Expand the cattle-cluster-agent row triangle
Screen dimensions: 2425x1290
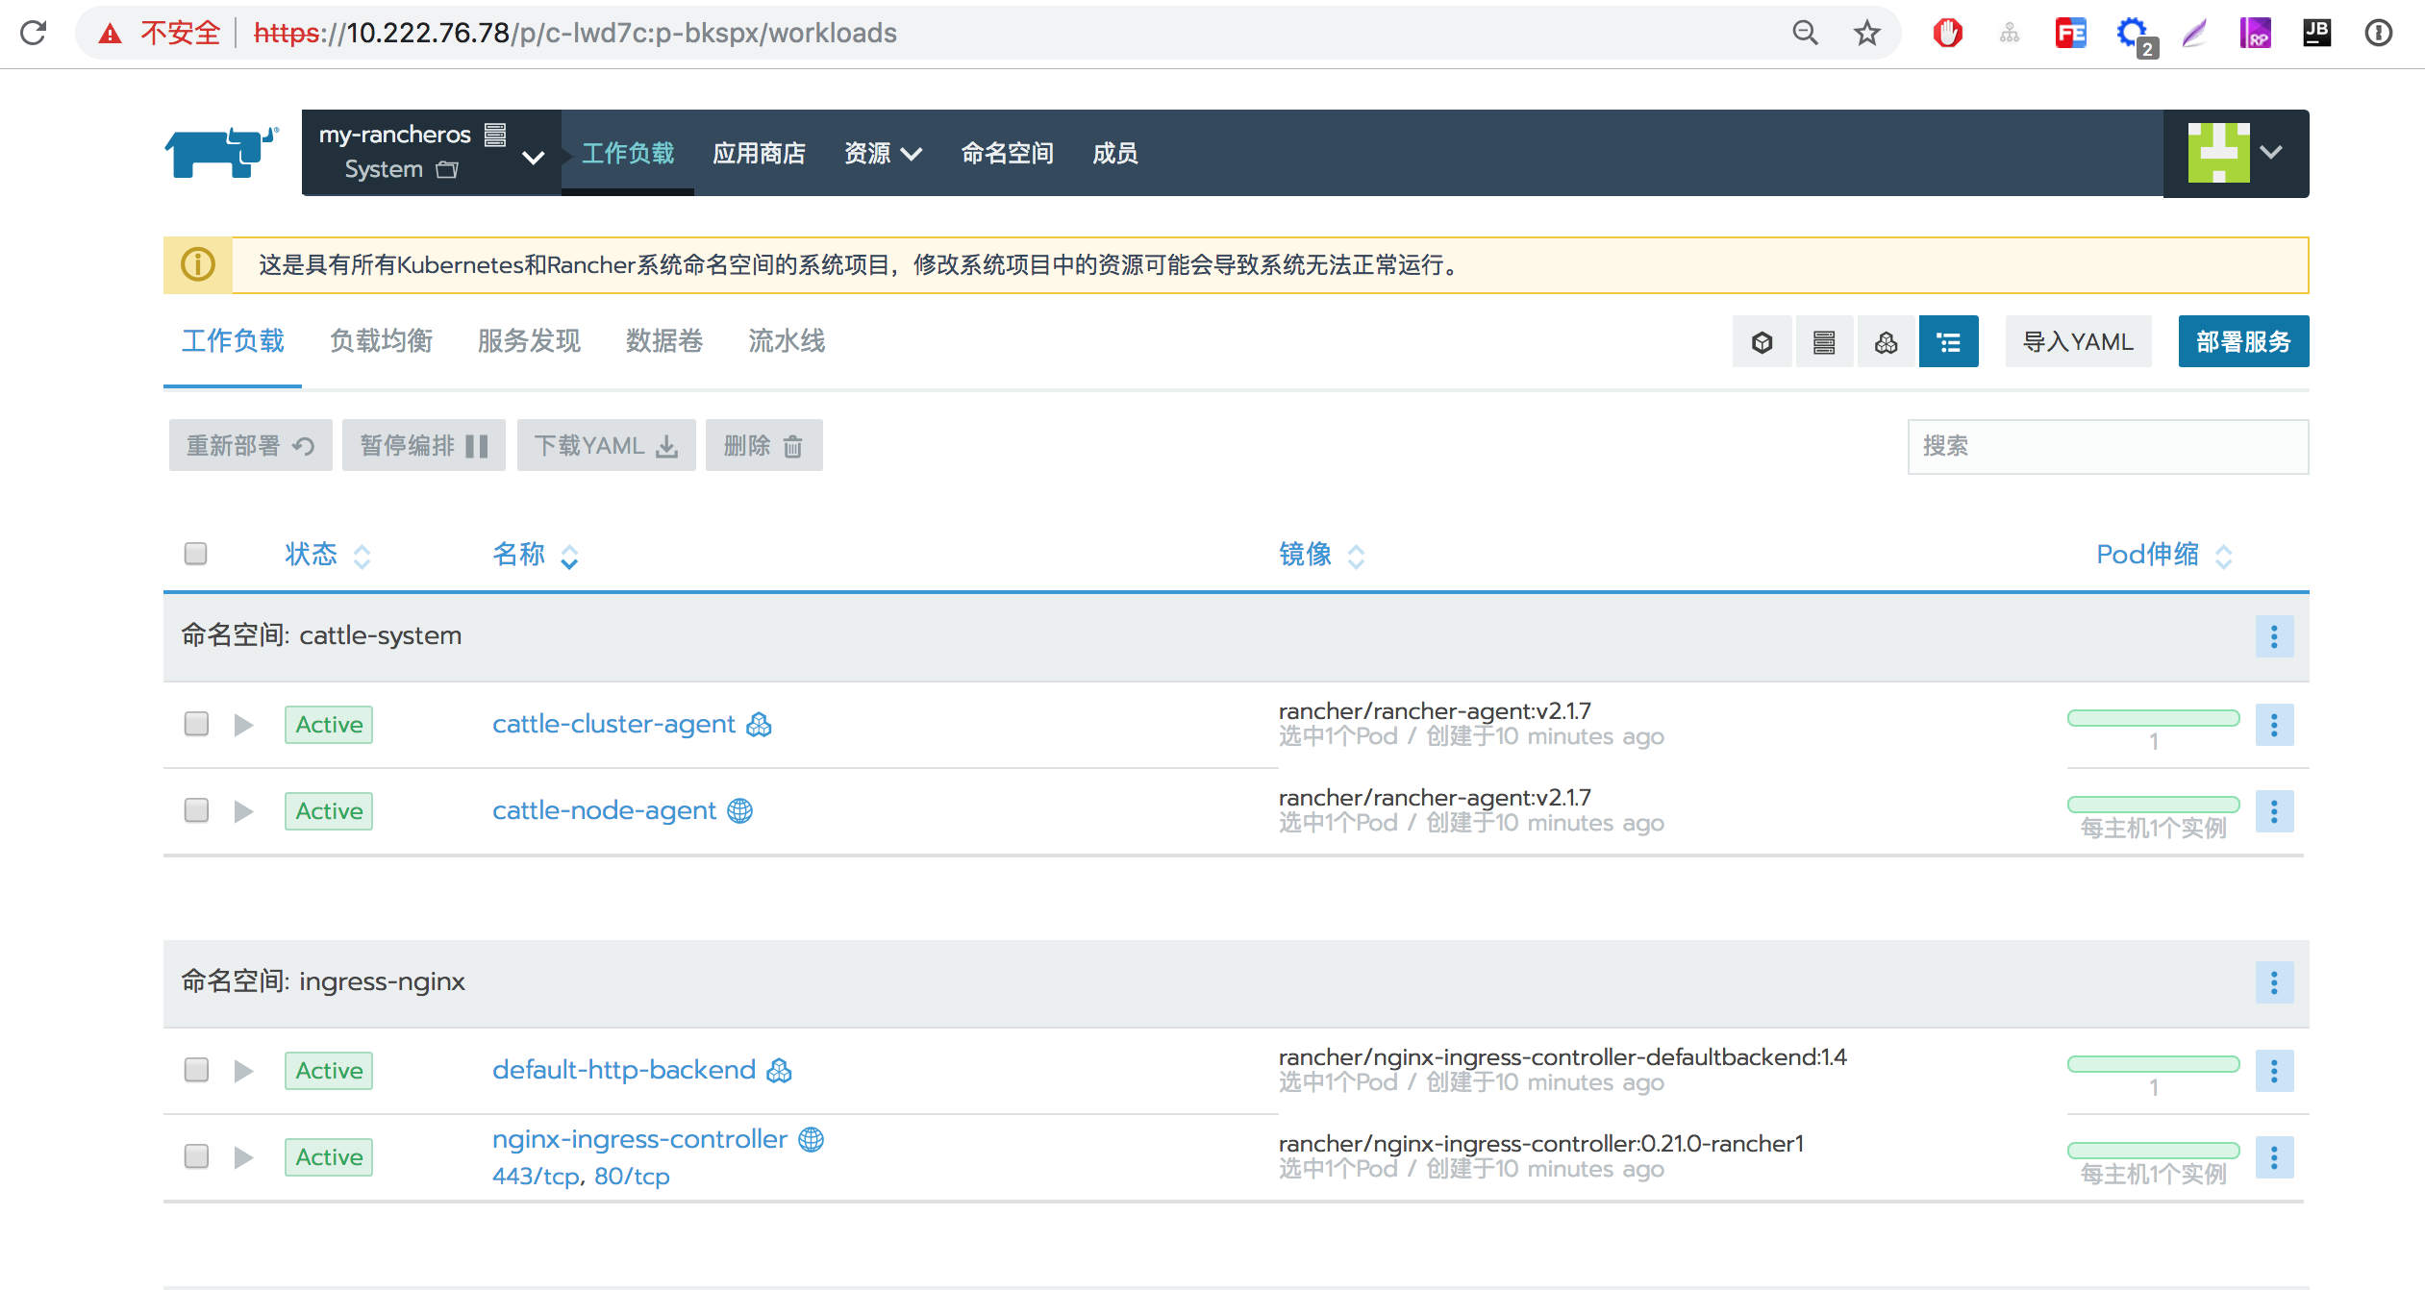[x=243, y=725]
